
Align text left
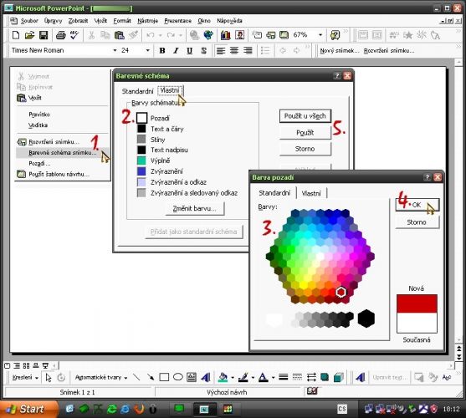221,50
